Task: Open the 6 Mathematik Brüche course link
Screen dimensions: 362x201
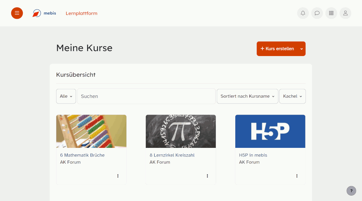Action: pyautogui.click(x=83, y=155)
